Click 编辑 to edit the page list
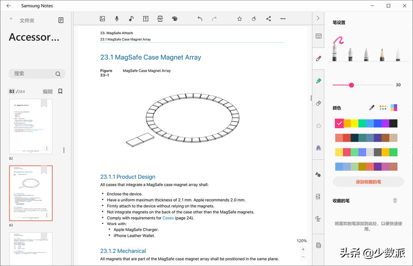413x266 pixels. [x=48, y=92]
